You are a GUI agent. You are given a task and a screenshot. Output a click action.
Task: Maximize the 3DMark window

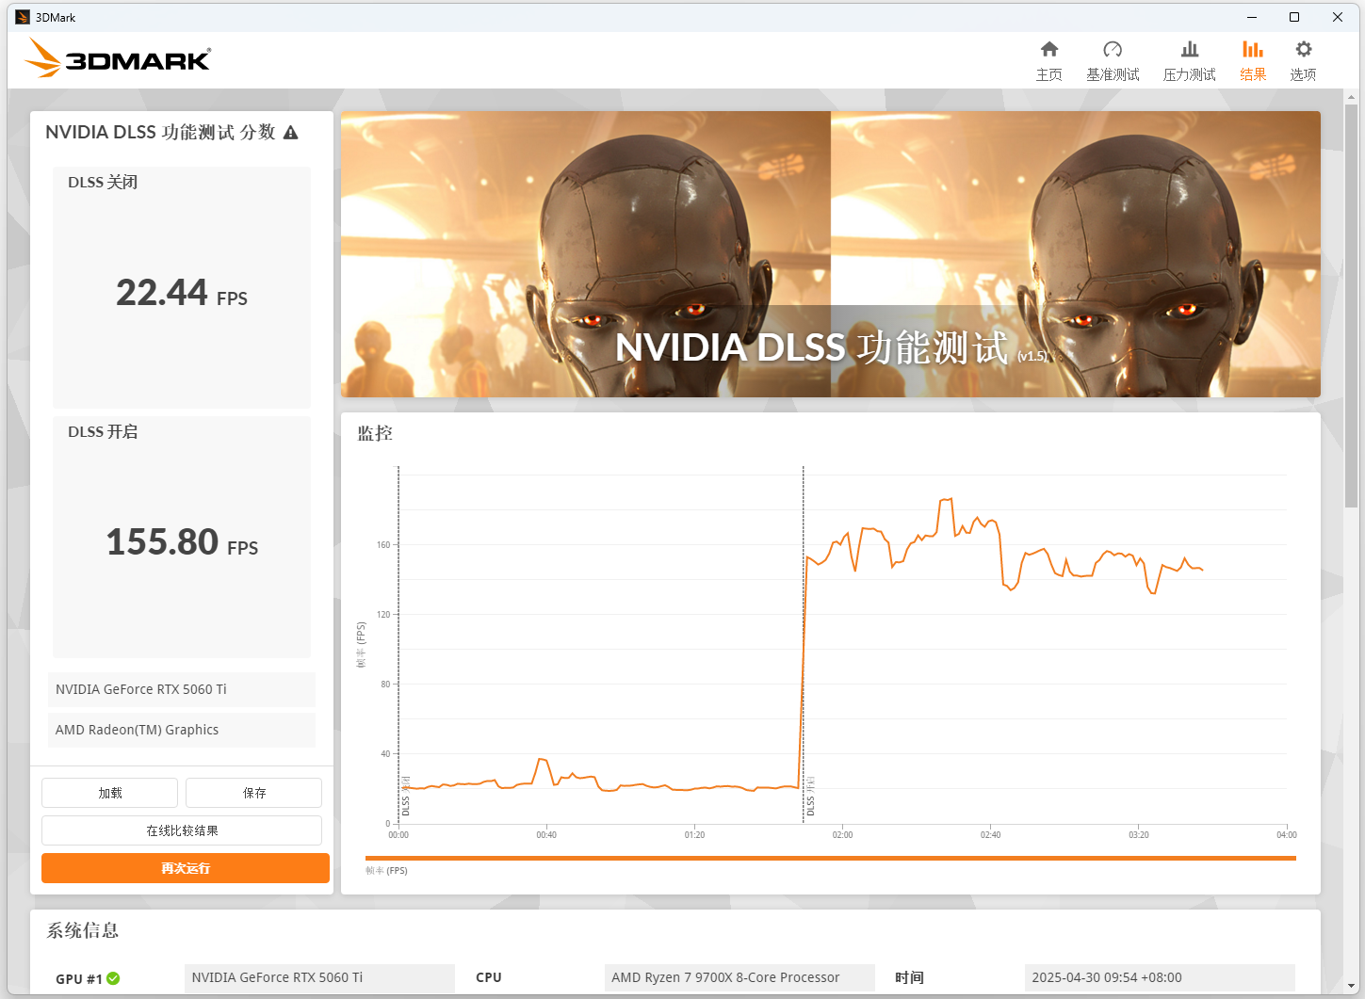coord(1294,17)
